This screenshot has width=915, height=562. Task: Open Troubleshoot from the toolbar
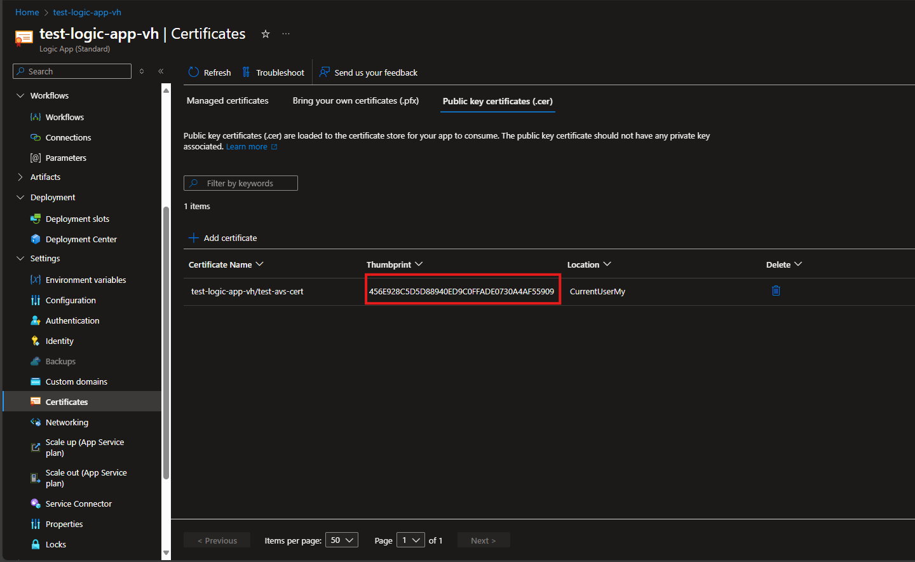[273, 72]
